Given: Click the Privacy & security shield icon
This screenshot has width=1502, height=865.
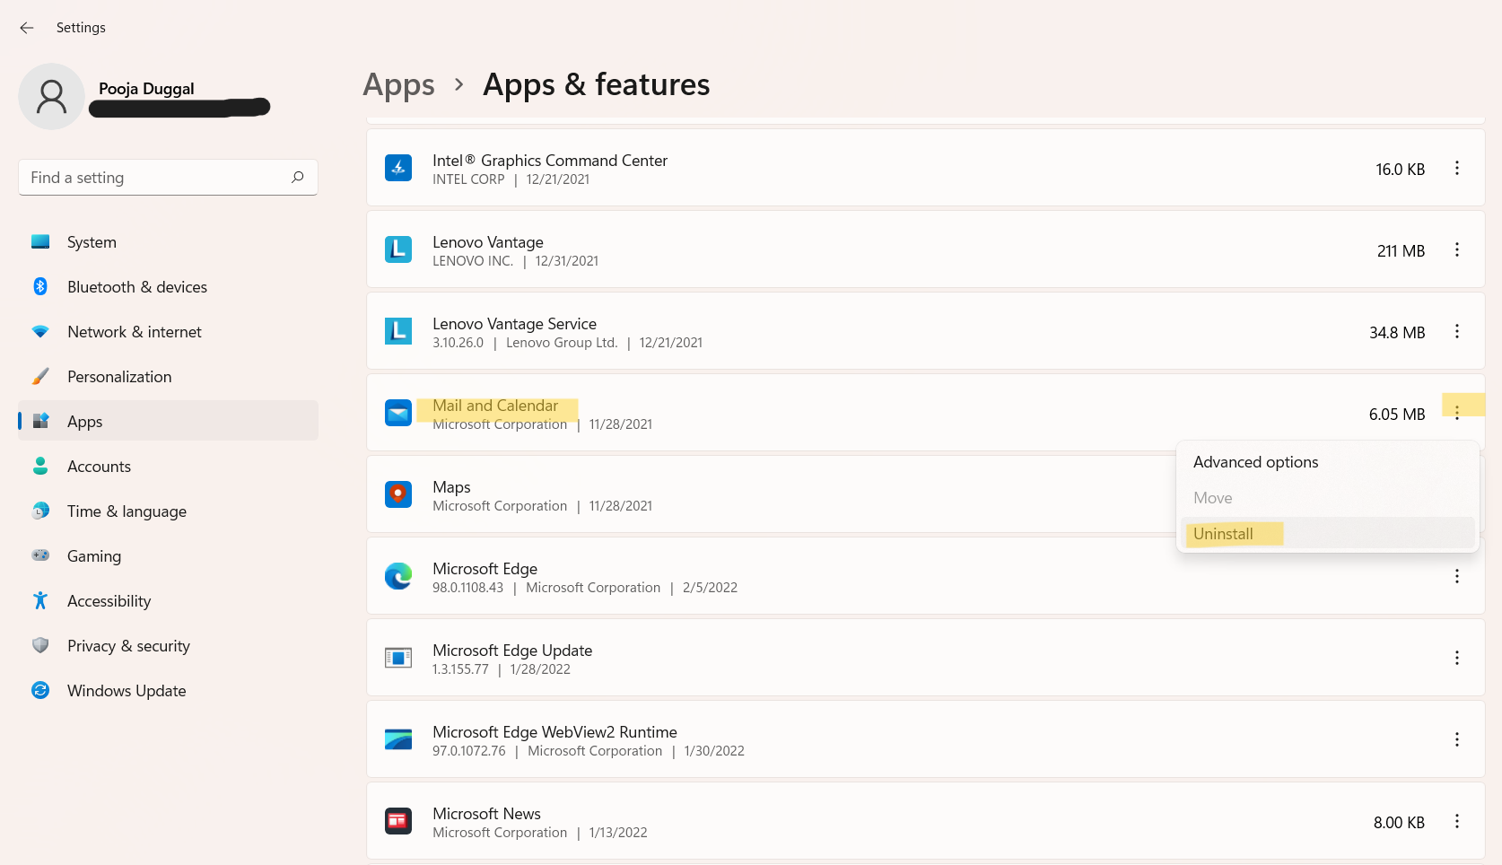Looking at the screenshot, I should click(x=40, y=645).
